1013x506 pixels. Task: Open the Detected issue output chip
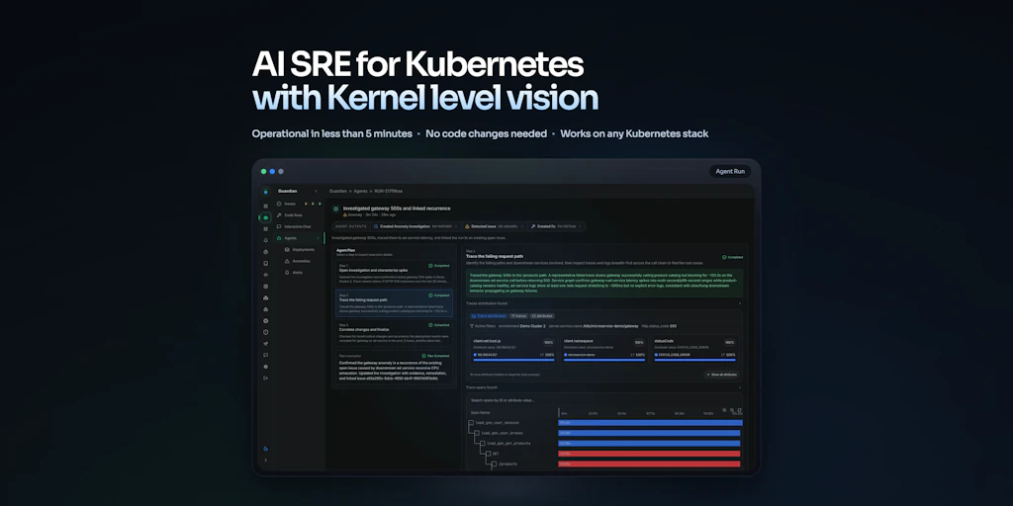(x=495, y=226)
